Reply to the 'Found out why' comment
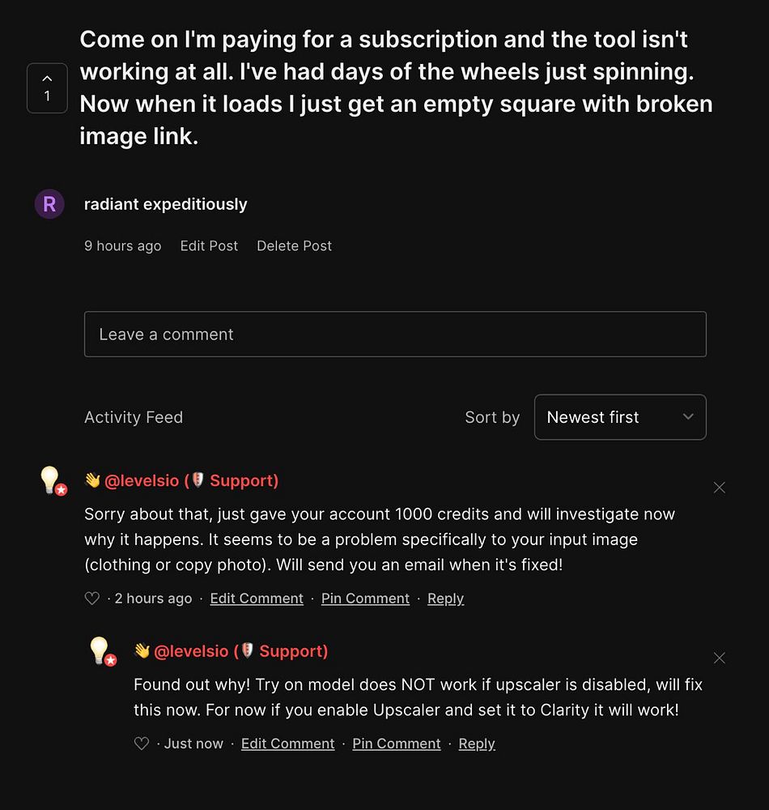The width and height of the screenshot is (769, 810). pos(477,744)
